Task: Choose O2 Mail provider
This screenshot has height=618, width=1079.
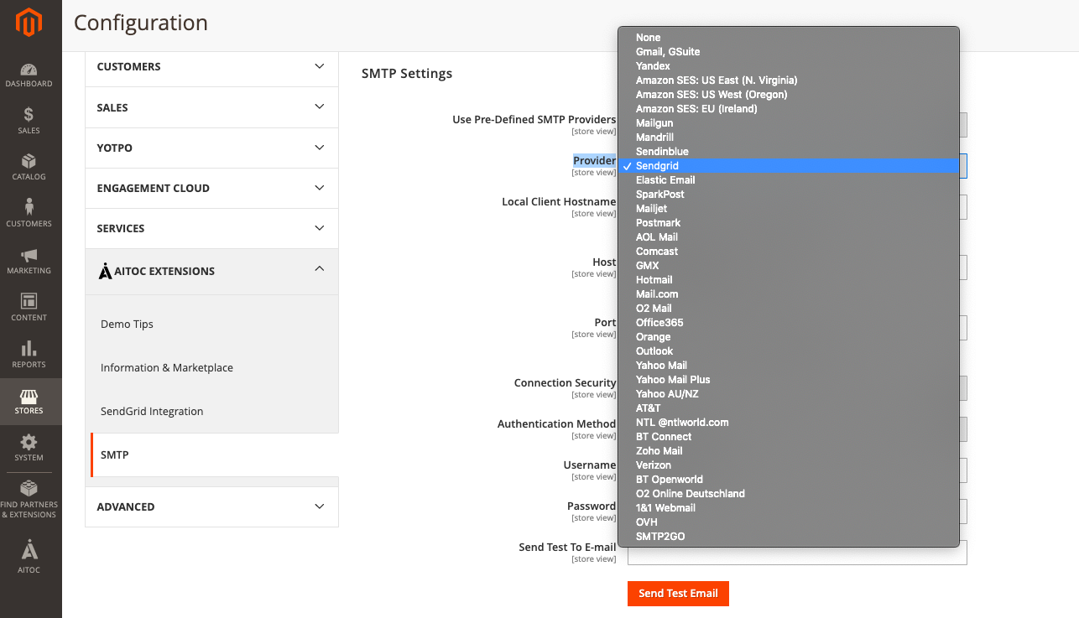Action: pyautogui.click(x=789, y=309)
